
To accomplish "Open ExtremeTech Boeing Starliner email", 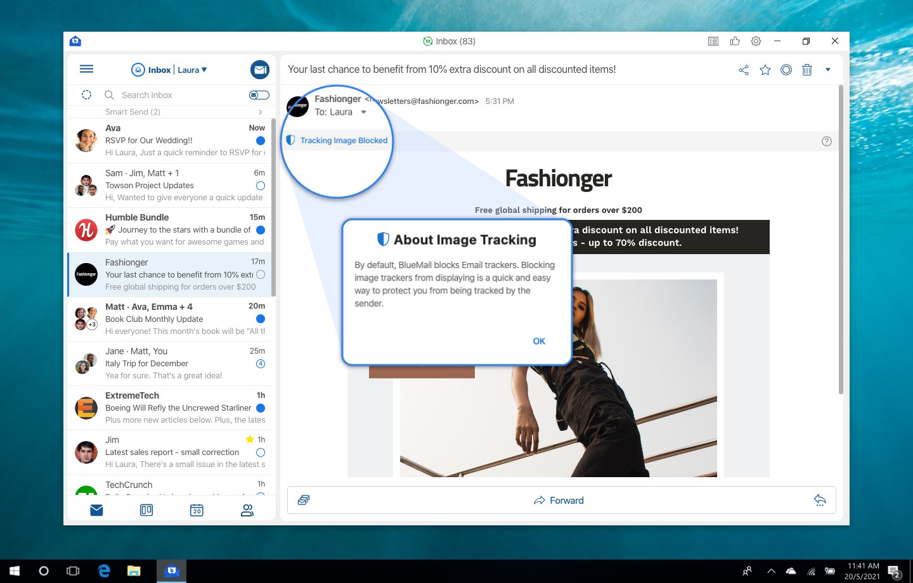I will (x=170, y=408).
